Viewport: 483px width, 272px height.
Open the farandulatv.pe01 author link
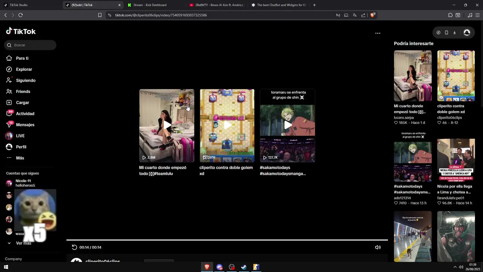[x=451, y=198]
